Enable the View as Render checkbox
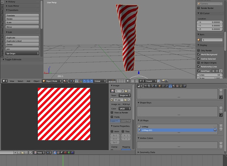The image size is (227, 166). [x=112, y=113]
